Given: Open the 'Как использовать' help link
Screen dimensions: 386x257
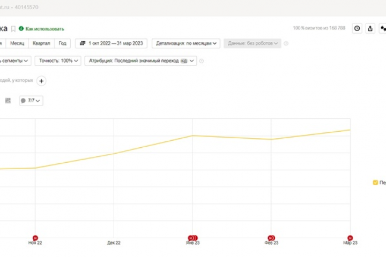Looking at the screenshot, I should (45, 29).
